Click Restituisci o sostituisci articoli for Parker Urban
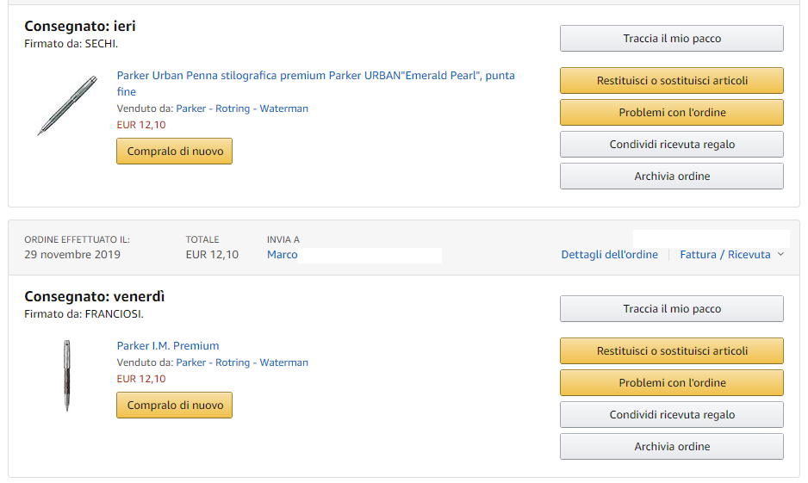This screenshot has height=483, width=808. 671,81
